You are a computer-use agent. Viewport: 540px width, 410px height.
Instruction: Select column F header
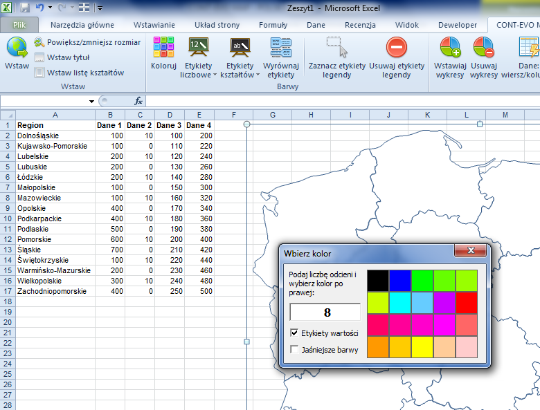(233, 115)
